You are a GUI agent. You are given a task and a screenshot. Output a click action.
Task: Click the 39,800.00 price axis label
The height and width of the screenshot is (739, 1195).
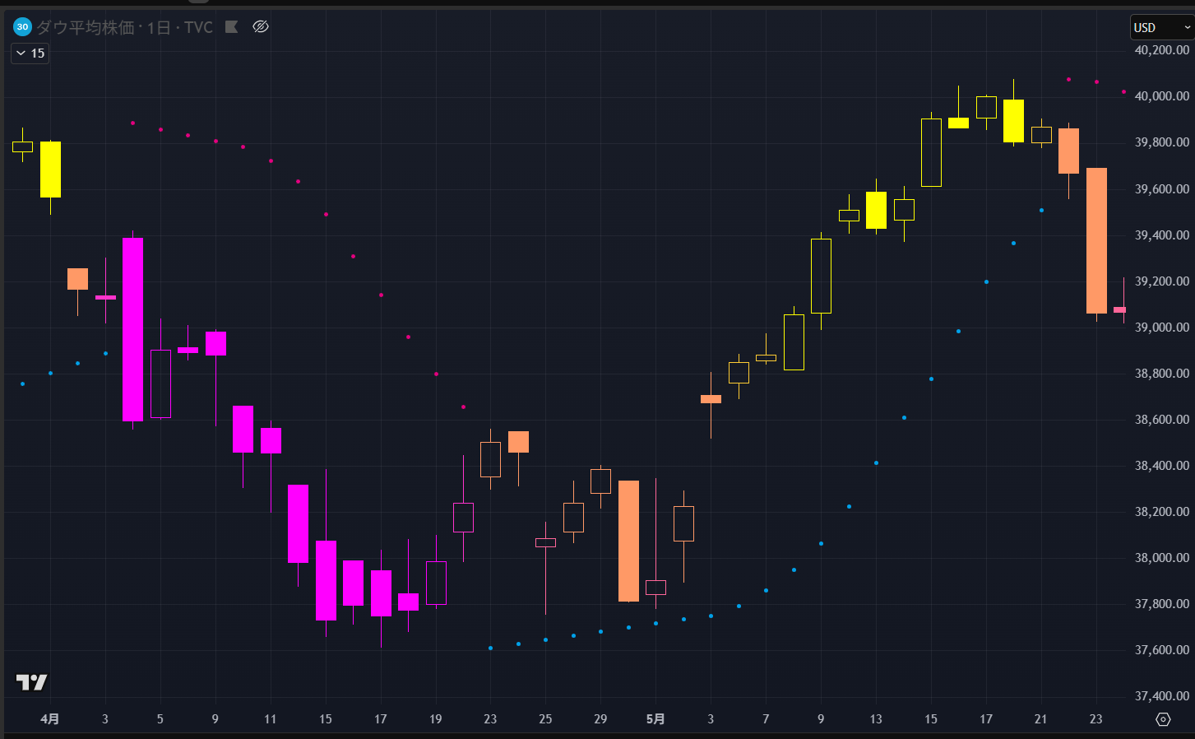1162,142
